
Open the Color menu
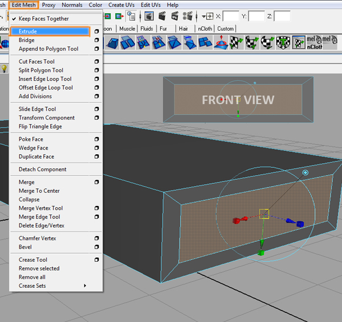[95, 5]
